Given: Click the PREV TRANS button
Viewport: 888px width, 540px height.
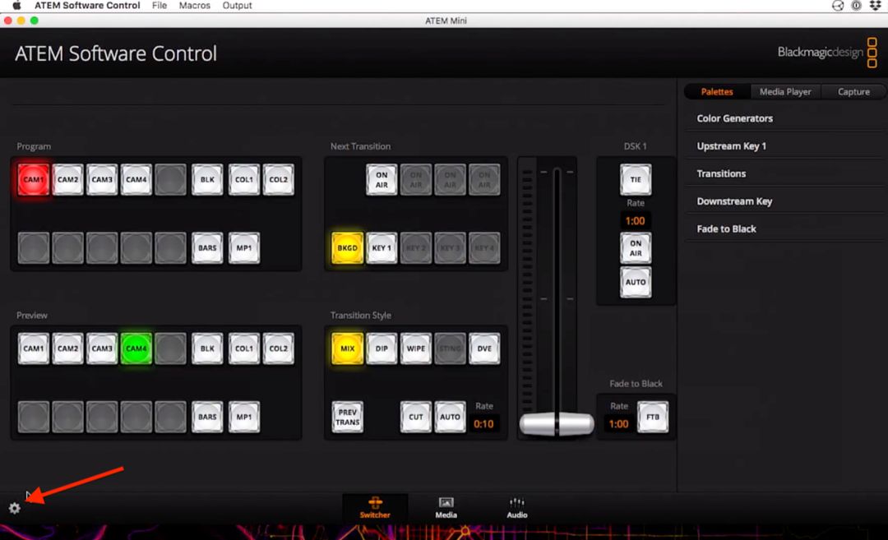Looking at the screenshot, I should [x=347, y=418].
